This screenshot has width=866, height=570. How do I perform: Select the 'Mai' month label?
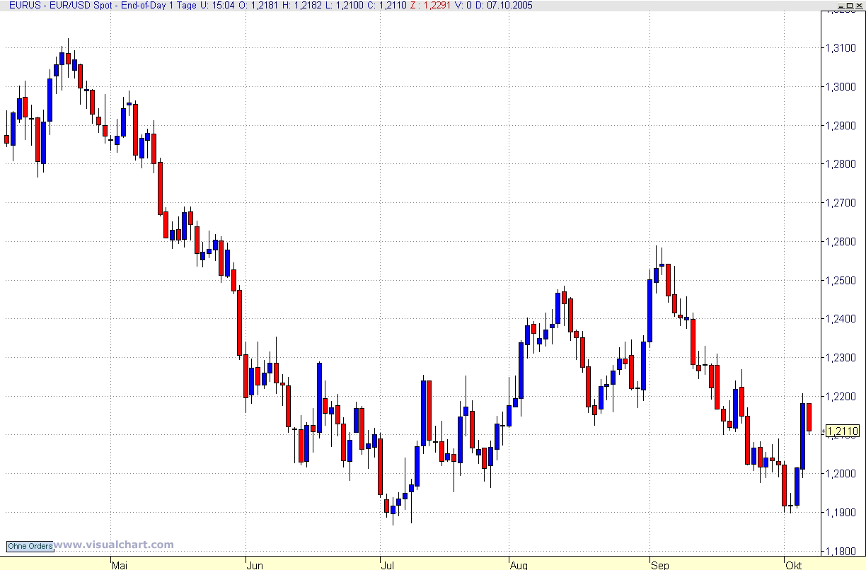pyautogui.click(x=120, y=565)
